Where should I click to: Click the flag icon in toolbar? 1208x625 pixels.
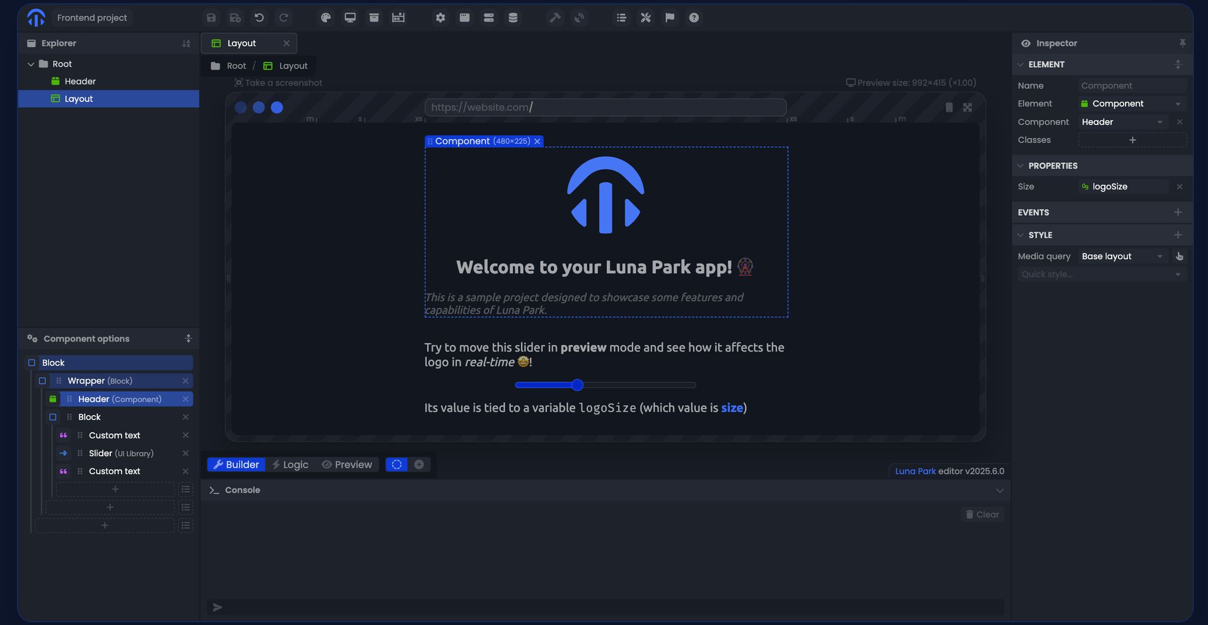point(669,18)
